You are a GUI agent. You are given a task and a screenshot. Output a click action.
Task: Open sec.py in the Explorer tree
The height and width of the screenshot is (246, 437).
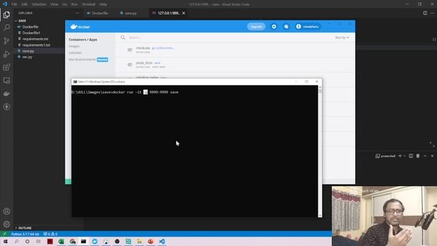[x=27, y=57]
